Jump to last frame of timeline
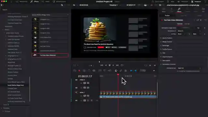Viewport: 208px width, 117px height. (x=117, y=65)
